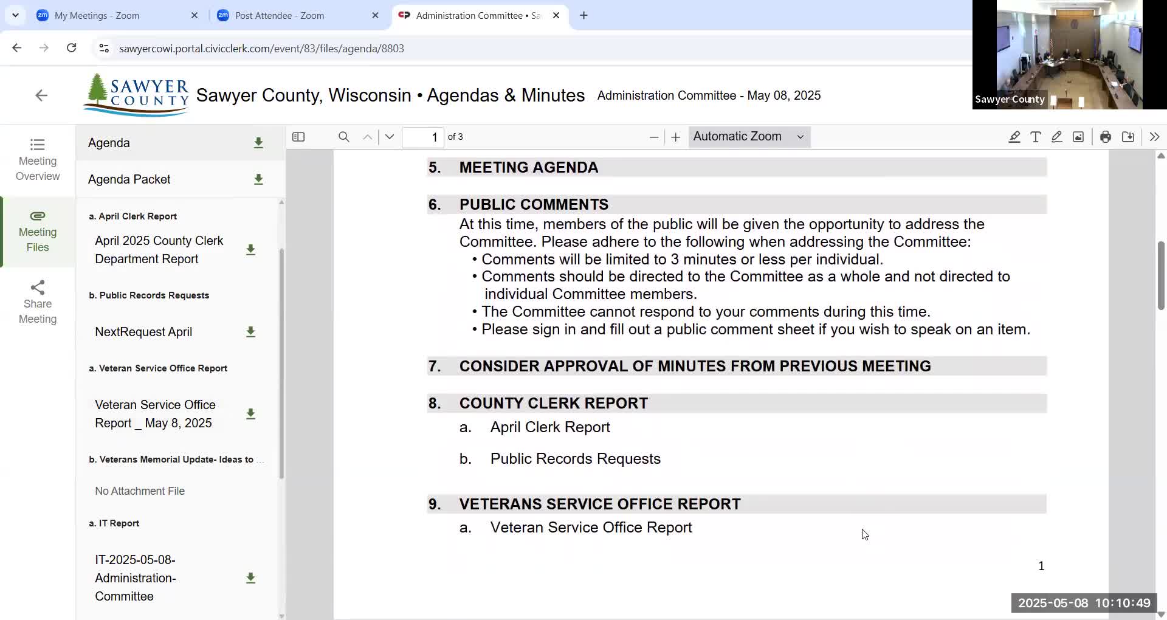
Task: Select the PDF add text tool
Action: coord(1036,137)
